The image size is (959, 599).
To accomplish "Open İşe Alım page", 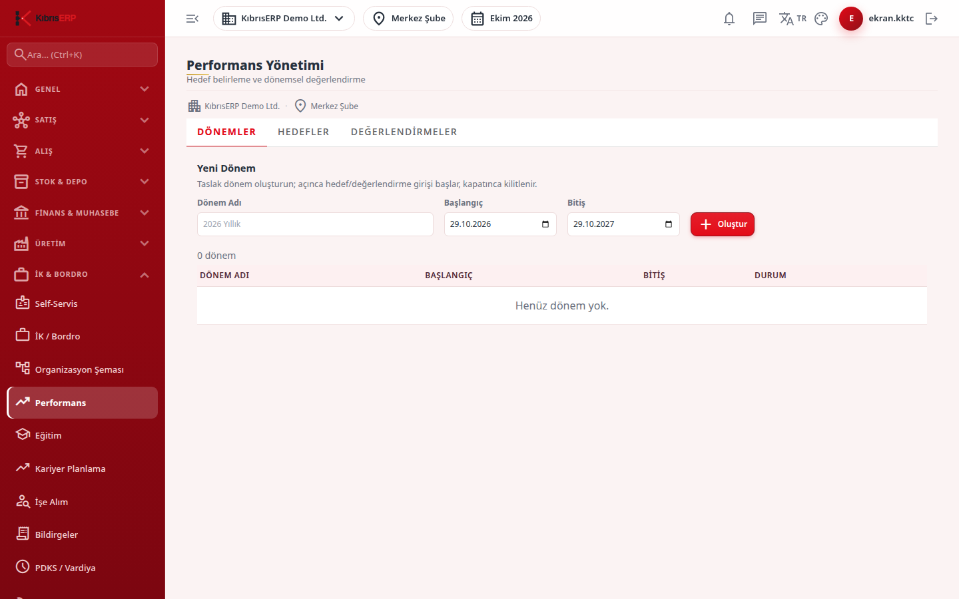I will pos(83,502).
